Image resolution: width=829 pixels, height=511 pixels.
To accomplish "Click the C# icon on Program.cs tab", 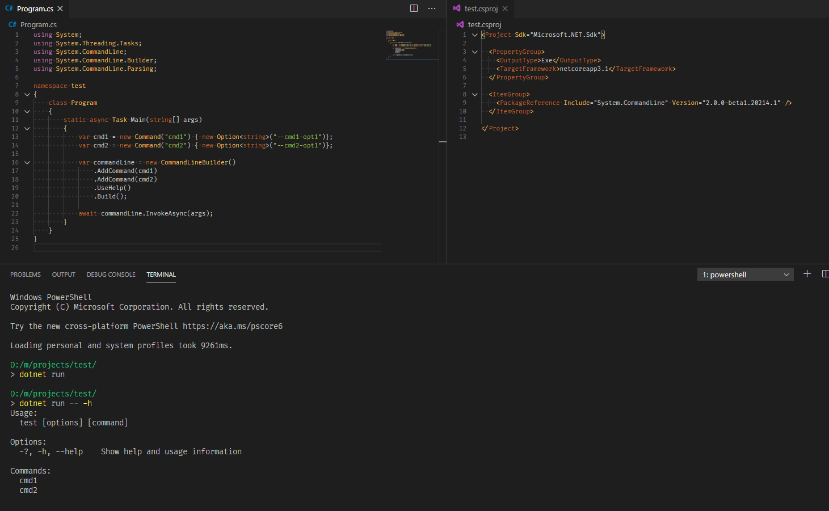I will (x=10, y=9).
